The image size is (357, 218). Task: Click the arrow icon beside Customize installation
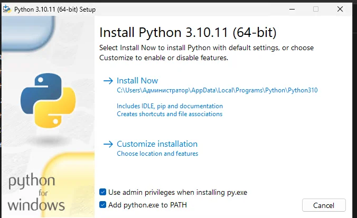[108, 144]
